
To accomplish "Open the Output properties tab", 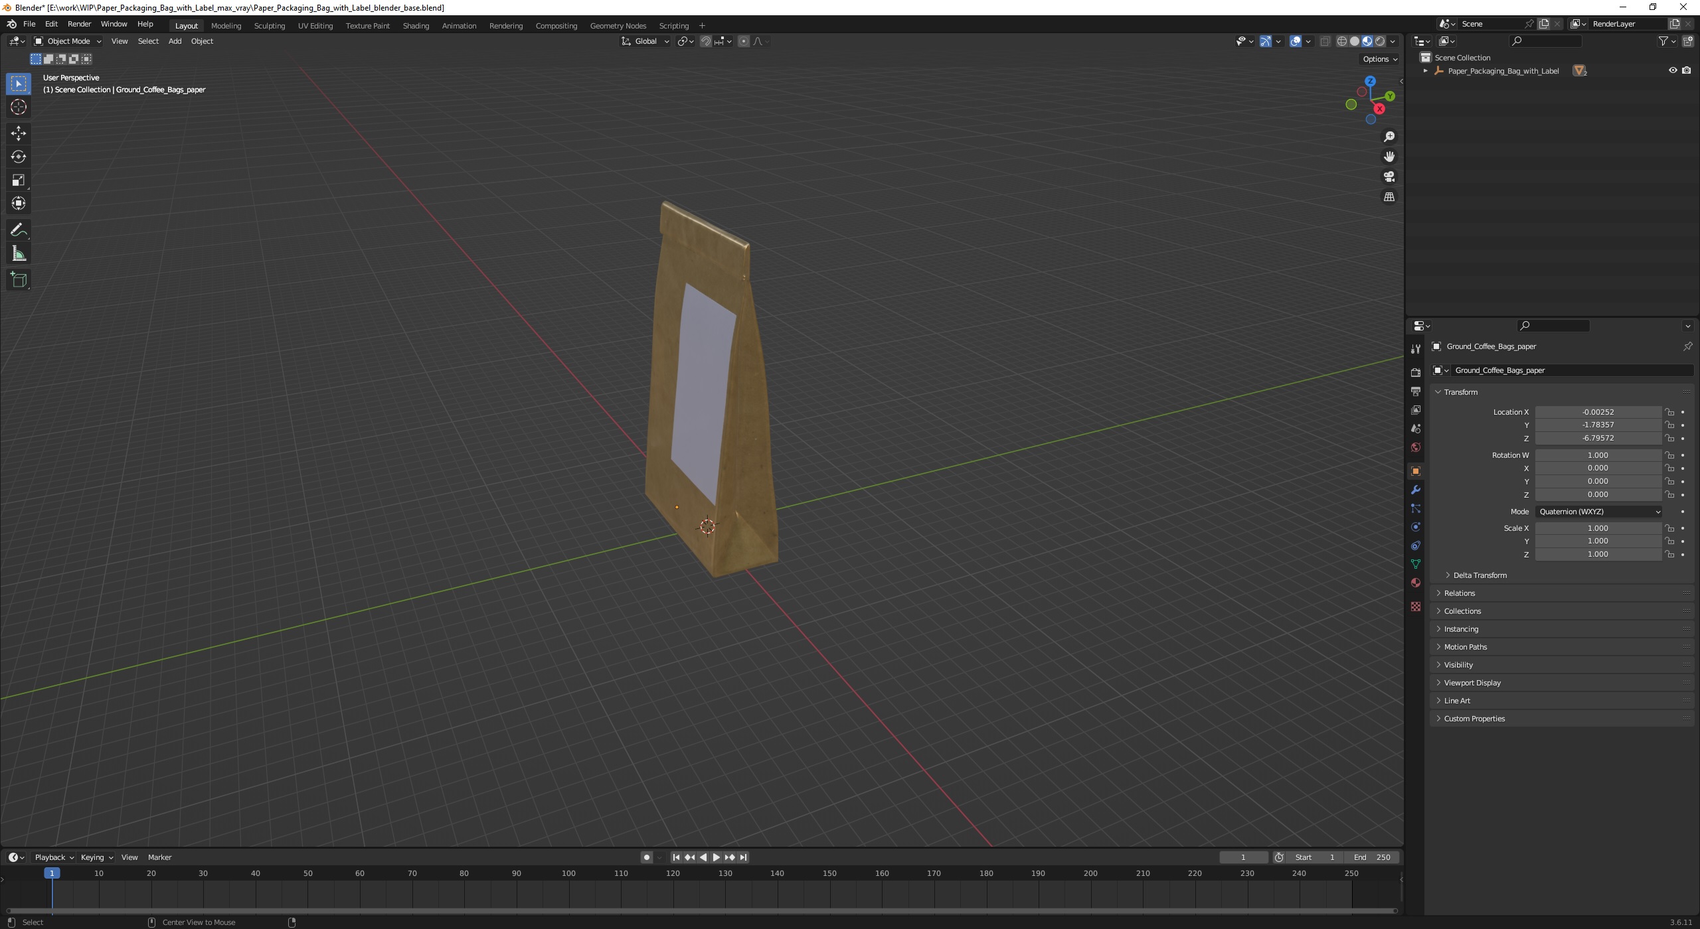I will [1415, 391].
